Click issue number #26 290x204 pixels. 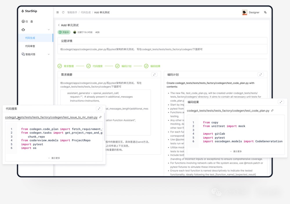pyautogui.click(x=97, y=32)
